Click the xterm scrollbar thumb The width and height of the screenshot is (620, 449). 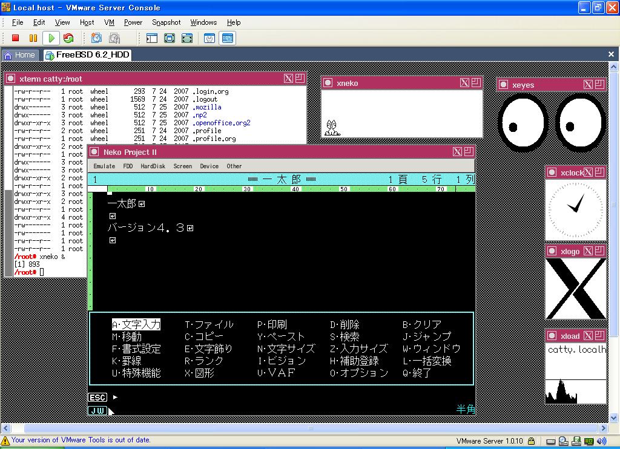[8, 233]
